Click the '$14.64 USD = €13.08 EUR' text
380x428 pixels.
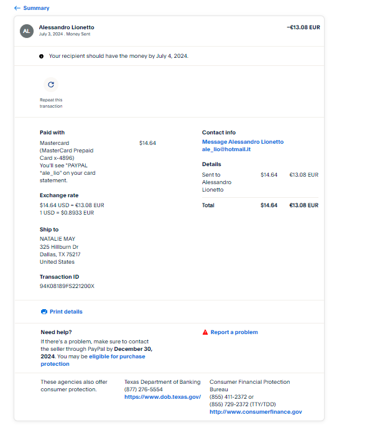(72, 205)
